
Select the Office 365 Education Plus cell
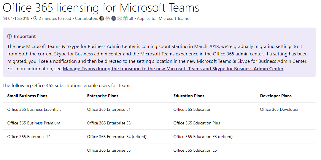[196, 123]
